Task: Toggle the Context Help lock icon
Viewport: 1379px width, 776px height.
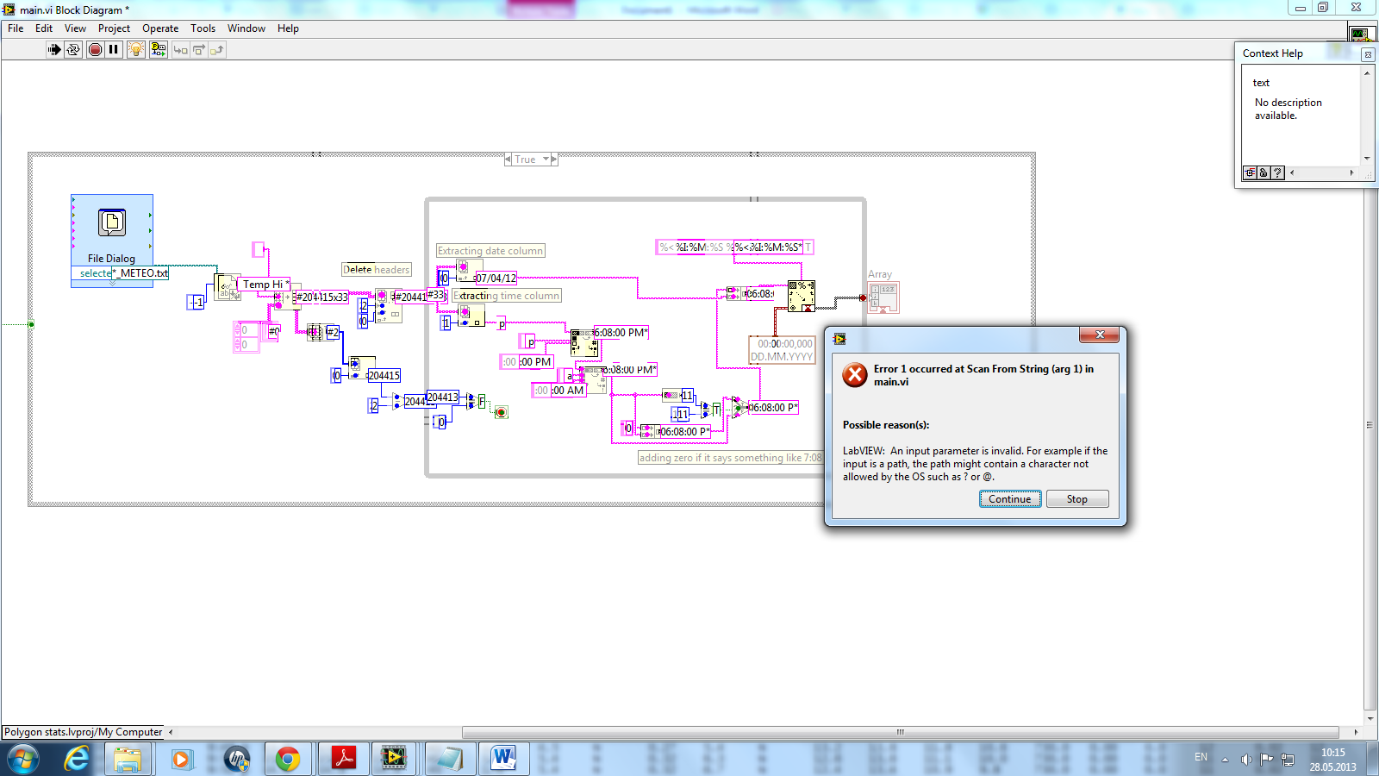Action: tap(1264, 172)
